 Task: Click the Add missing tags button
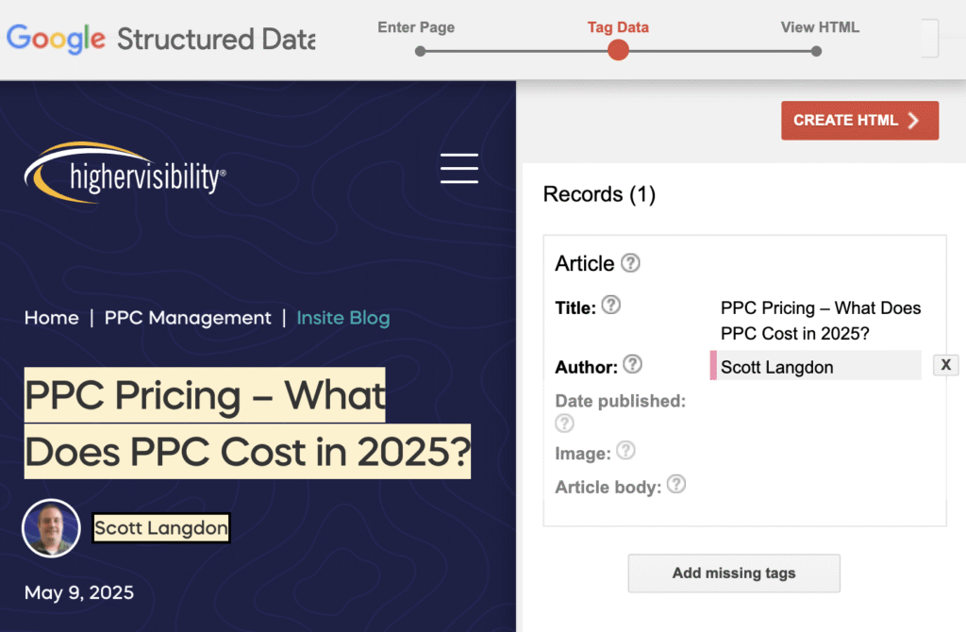pyautogui.click(x=734, y=573)
